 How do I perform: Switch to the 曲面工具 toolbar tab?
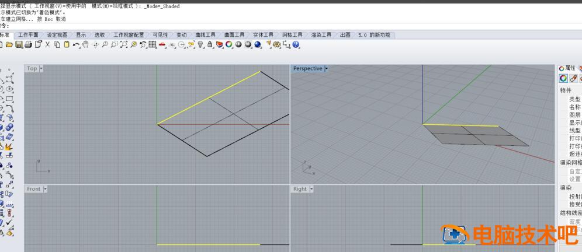[234, 35]
